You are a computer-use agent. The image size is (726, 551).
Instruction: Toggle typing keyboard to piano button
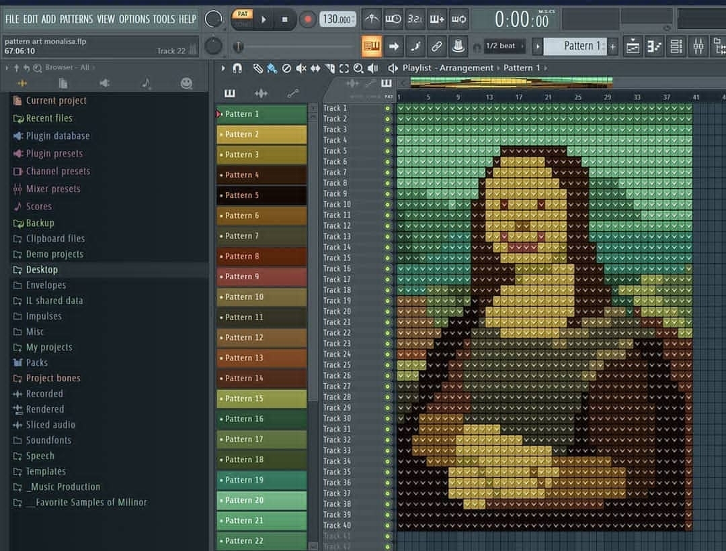point(372,46)
